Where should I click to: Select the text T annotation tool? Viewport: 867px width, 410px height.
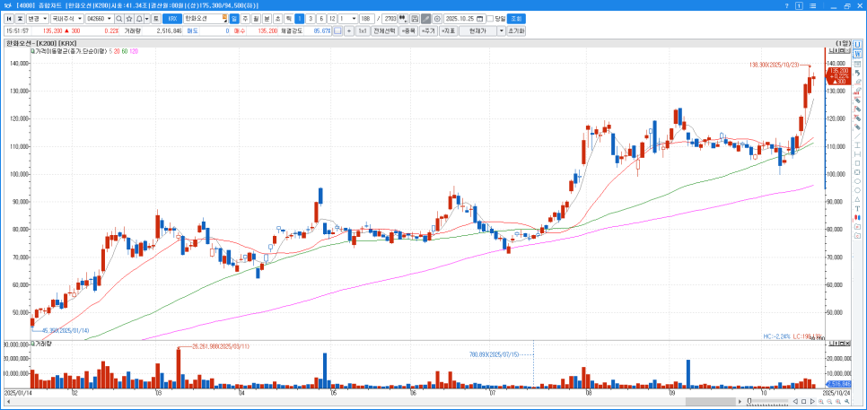point(857,208)
